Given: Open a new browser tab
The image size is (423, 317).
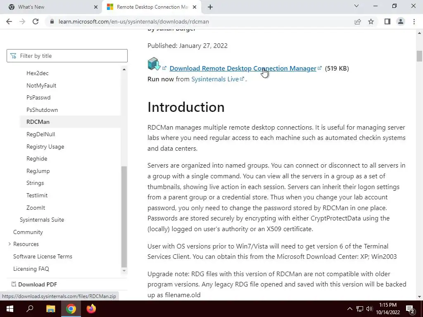Looking at the screenshot, I should pyautogui.click(x=210, y=7).
